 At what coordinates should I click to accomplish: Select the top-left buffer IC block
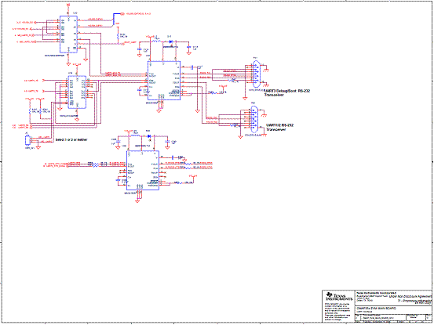pos(68,34)
